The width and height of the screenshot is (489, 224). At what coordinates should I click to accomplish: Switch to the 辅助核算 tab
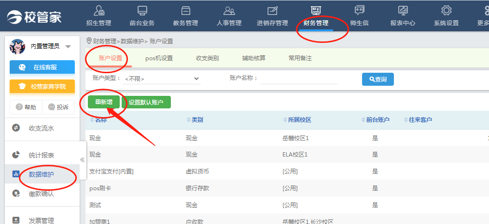(x=254, y=58)
